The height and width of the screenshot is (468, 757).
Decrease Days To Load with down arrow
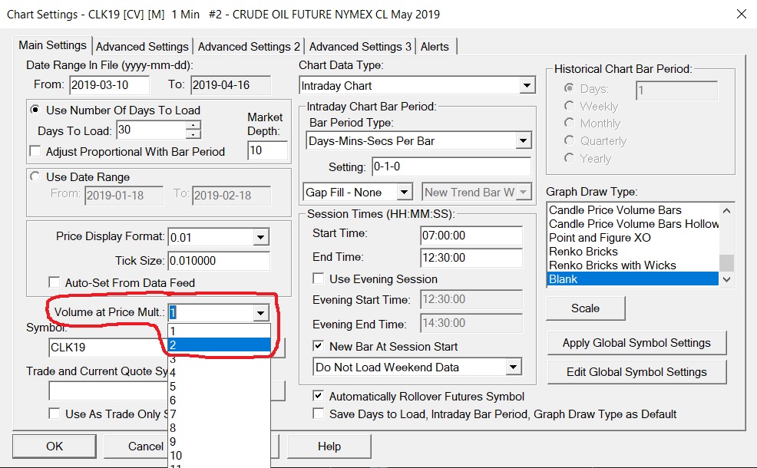[193, 133]
